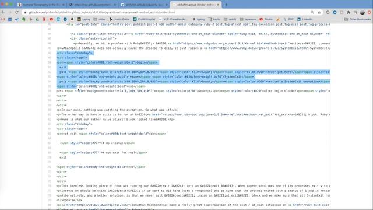Screen dimensions: 373x210
Task: Select the active ruby-exit tab
Action: pos(196,5)
